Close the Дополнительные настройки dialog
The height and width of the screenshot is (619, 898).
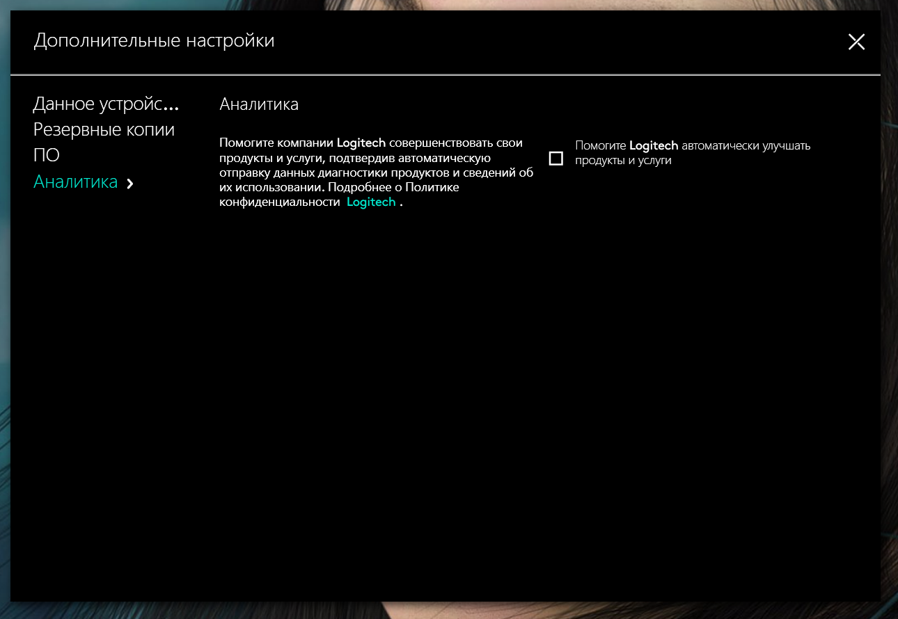tap(856, 42)
